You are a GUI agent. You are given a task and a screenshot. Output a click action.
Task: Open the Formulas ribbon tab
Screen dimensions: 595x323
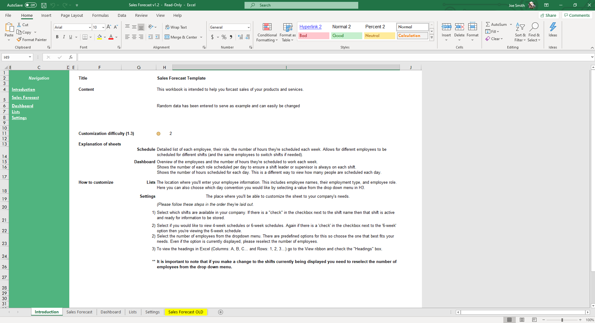coord(100,15)
